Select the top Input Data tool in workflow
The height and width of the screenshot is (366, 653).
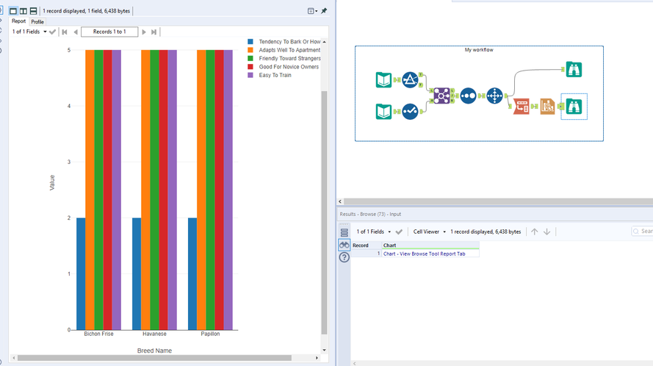383,79
